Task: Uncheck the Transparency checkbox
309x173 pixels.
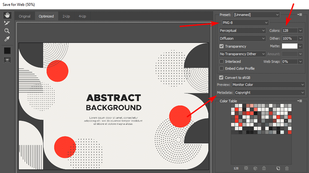Action: [222, 46]
